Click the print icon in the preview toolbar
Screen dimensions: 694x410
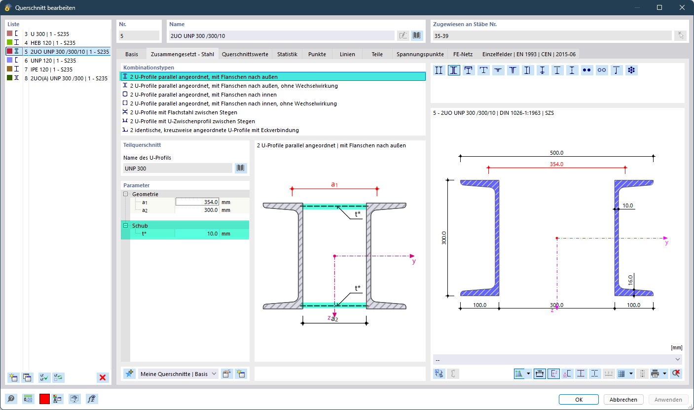point(655,374)
